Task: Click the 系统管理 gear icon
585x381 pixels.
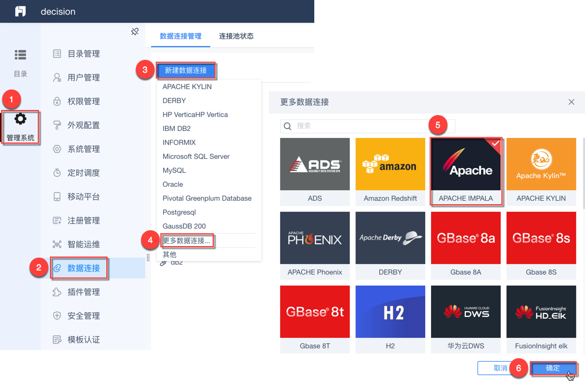Action: [x=57, y=149]
